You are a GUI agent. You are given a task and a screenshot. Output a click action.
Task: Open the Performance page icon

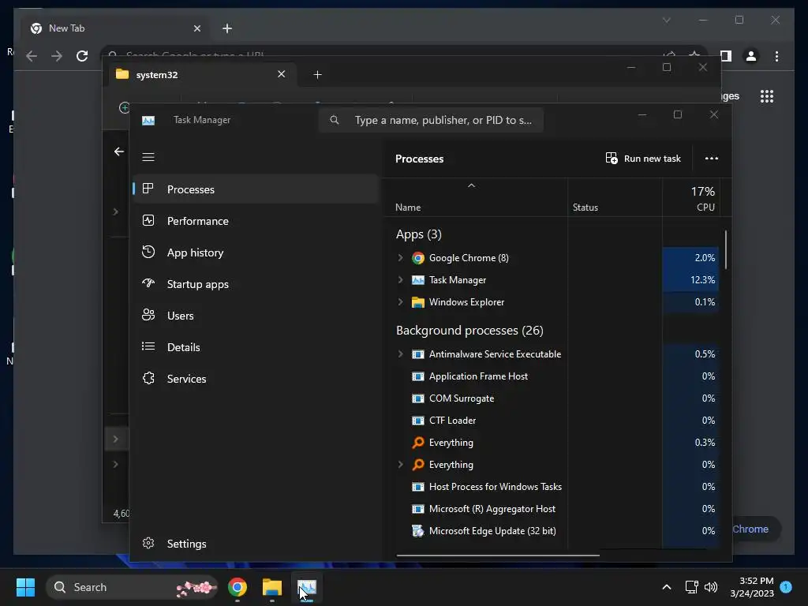pyautogui.click(x=148, y=221)
